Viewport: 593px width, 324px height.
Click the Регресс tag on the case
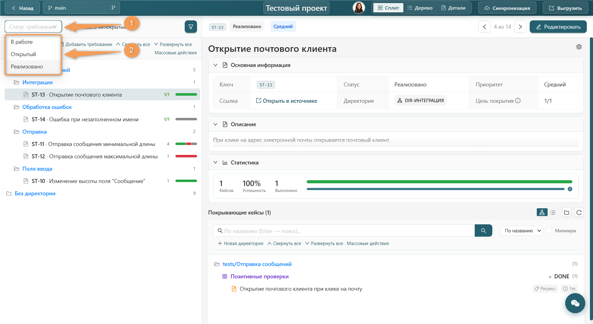pos(545,289)
